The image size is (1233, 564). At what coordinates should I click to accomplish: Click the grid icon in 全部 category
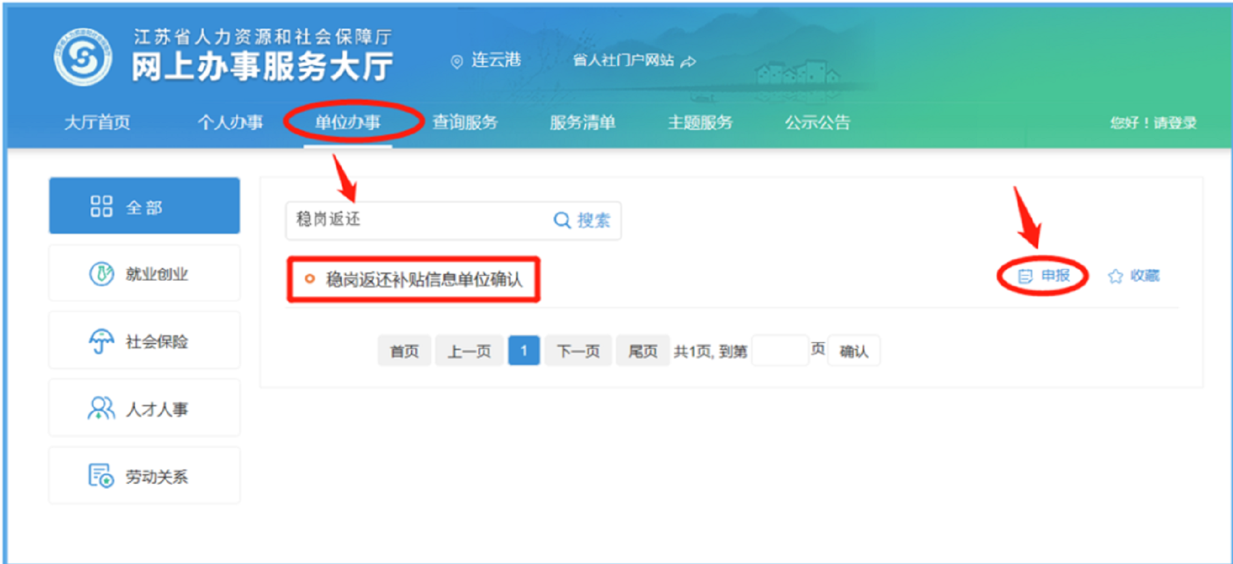click(101, 206)
